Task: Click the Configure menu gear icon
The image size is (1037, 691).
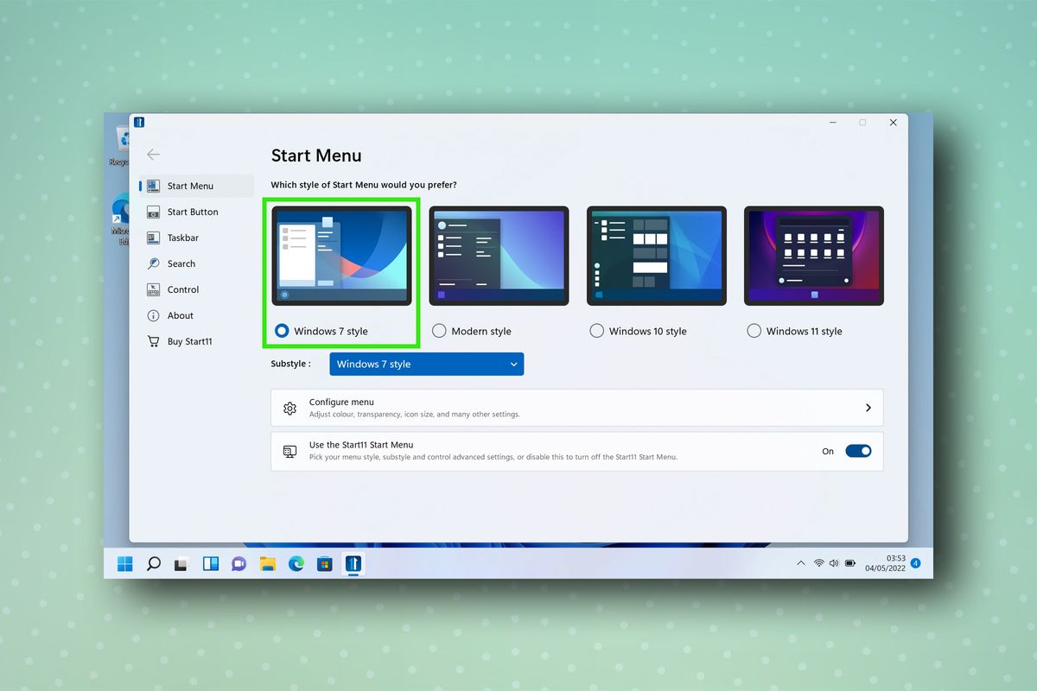Action: [x=289, y=407]
